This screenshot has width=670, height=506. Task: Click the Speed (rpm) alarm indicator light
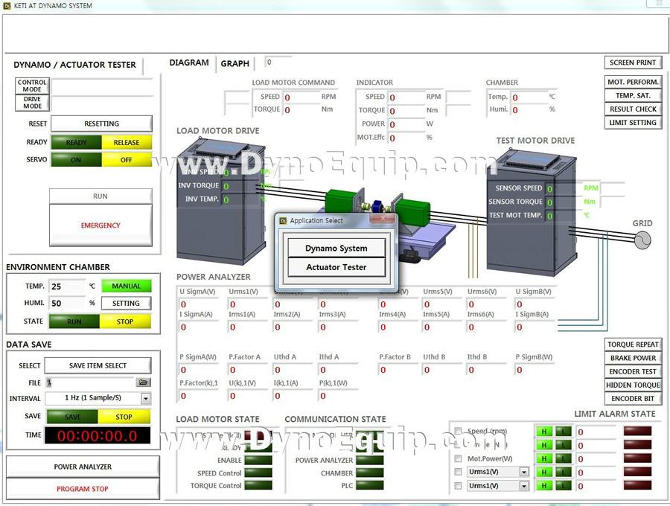pyautogui.click(x=637, y=432)
